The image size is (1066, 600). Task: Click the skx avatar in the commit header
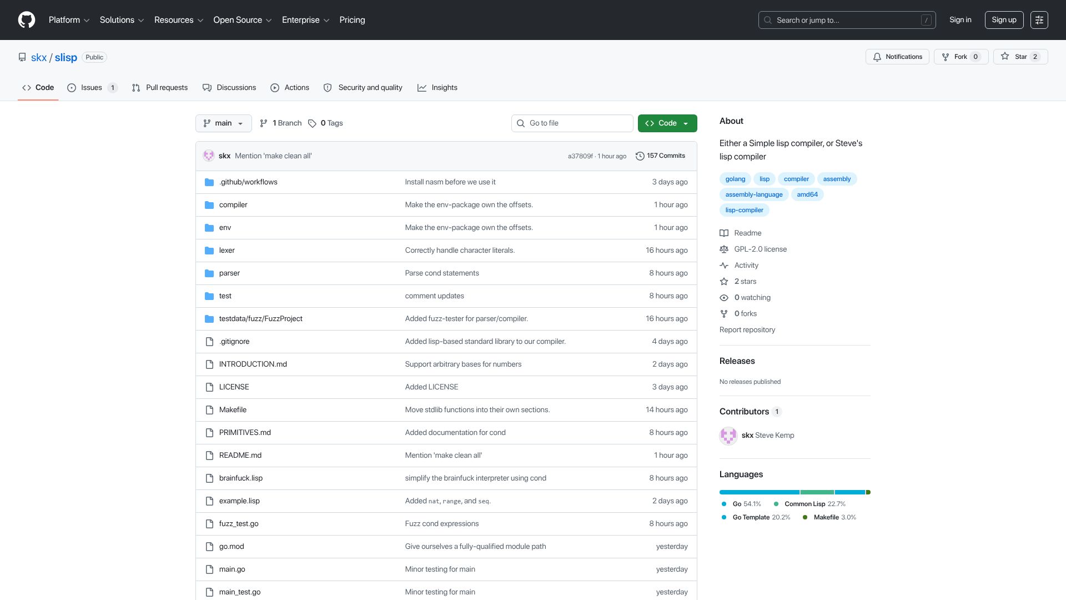(209, 156)
